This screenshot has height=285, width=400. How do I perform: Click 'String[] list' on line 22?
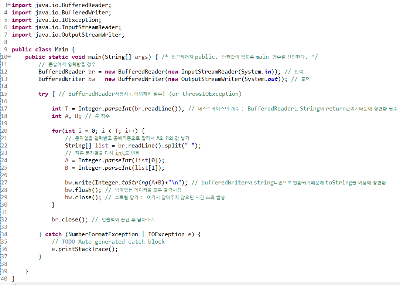(86, 146)
